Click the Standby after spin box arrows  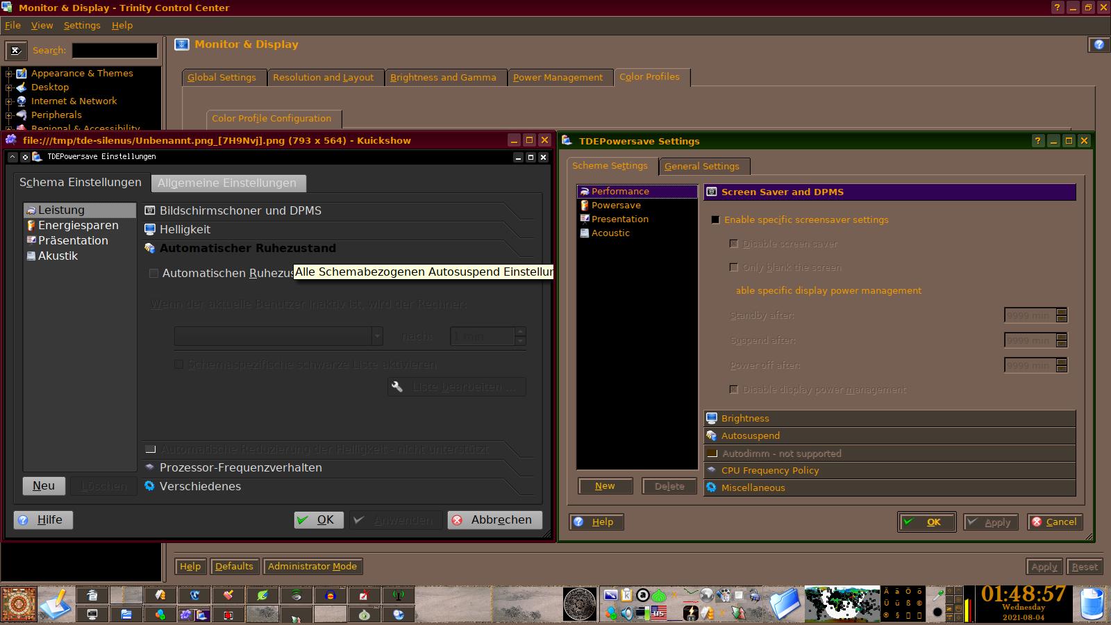1062,315
